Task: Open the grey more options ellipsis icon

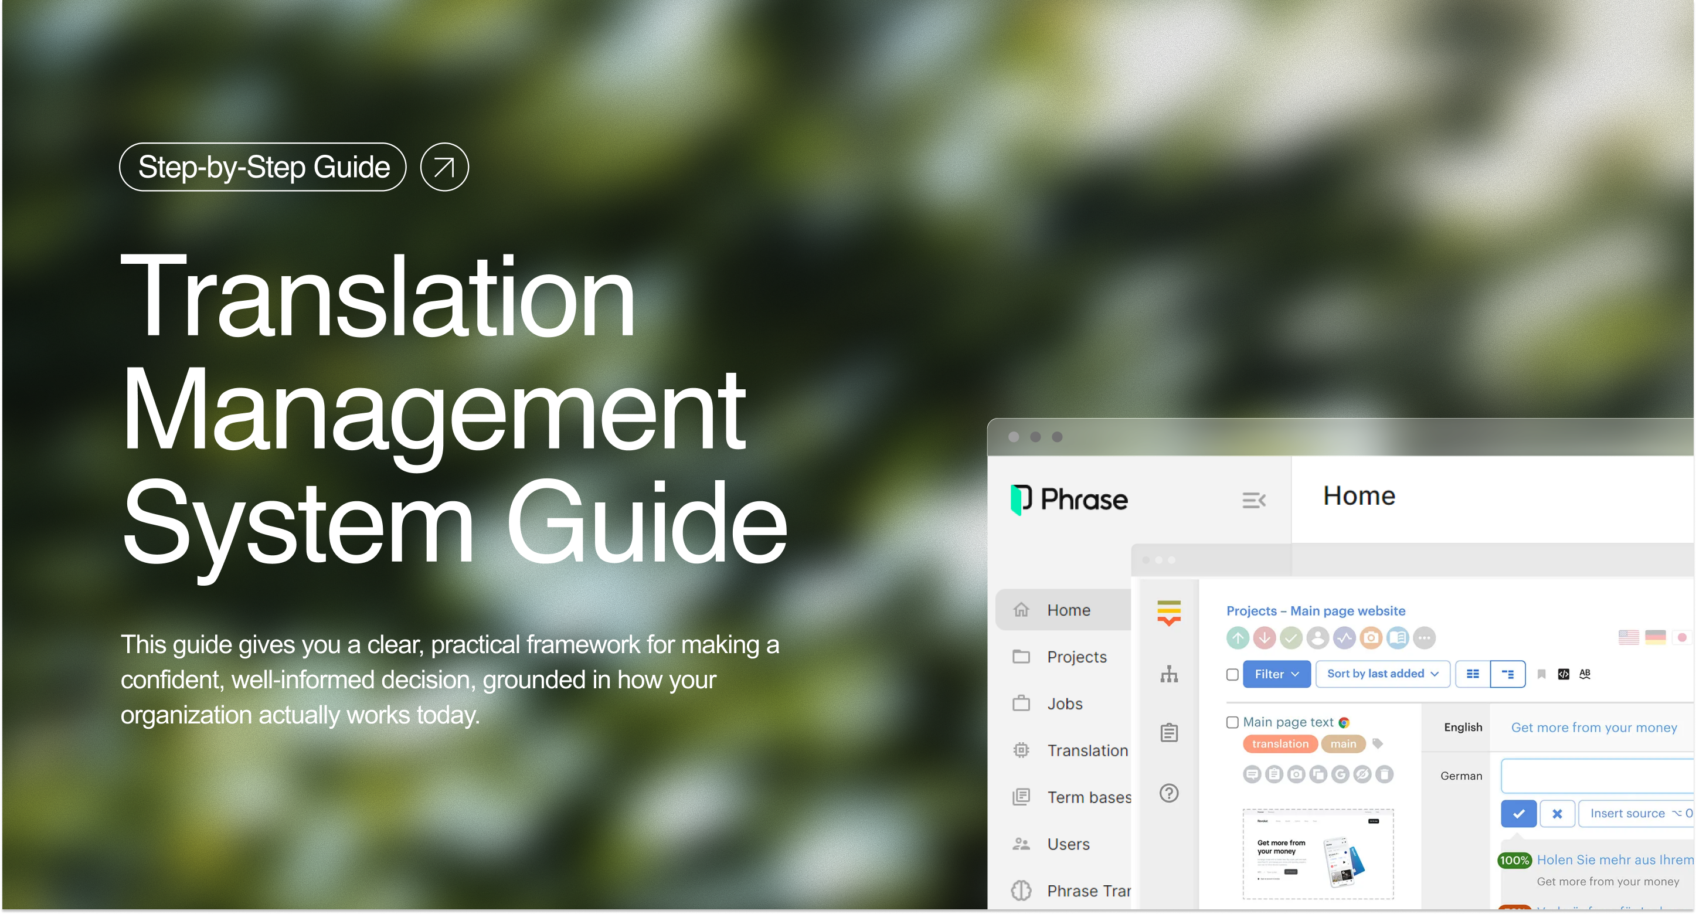Action: point(1424,638)
